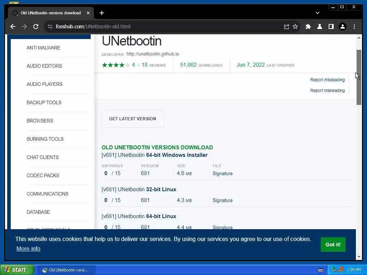Dismiss cookie banner with Got it!
The width and height of the screenshot is (367, 275).
(x=333, y=245)
